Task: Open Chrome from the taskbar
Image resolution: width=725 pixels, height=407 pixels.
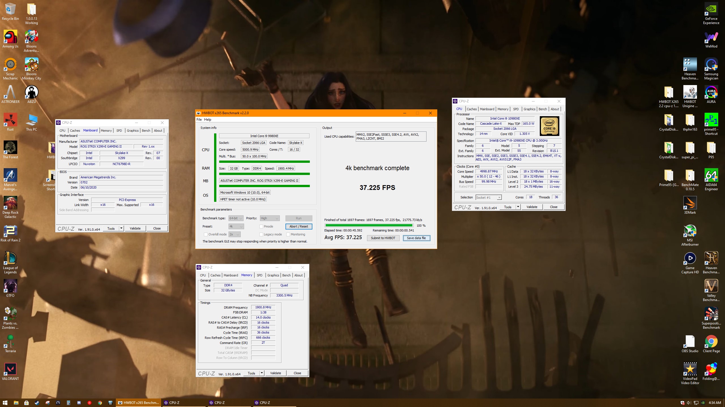Action: tap(100, 402)
